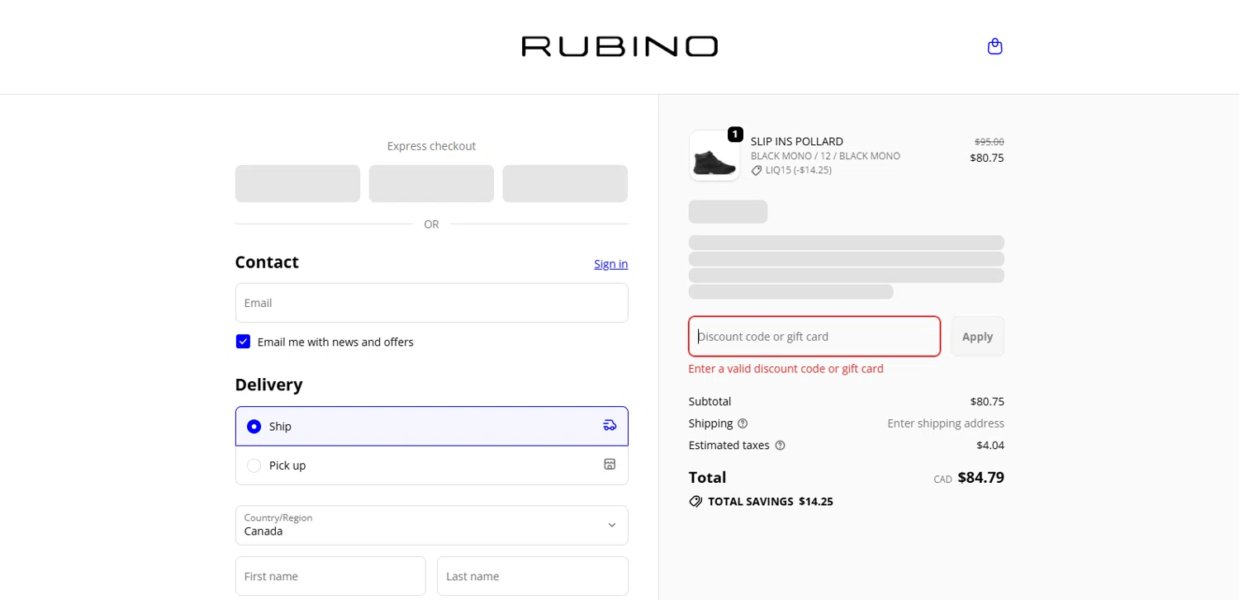Click the Subtotal amount $80.75
The height and width of the screenshot is (600, 1239).
[986, 402]
